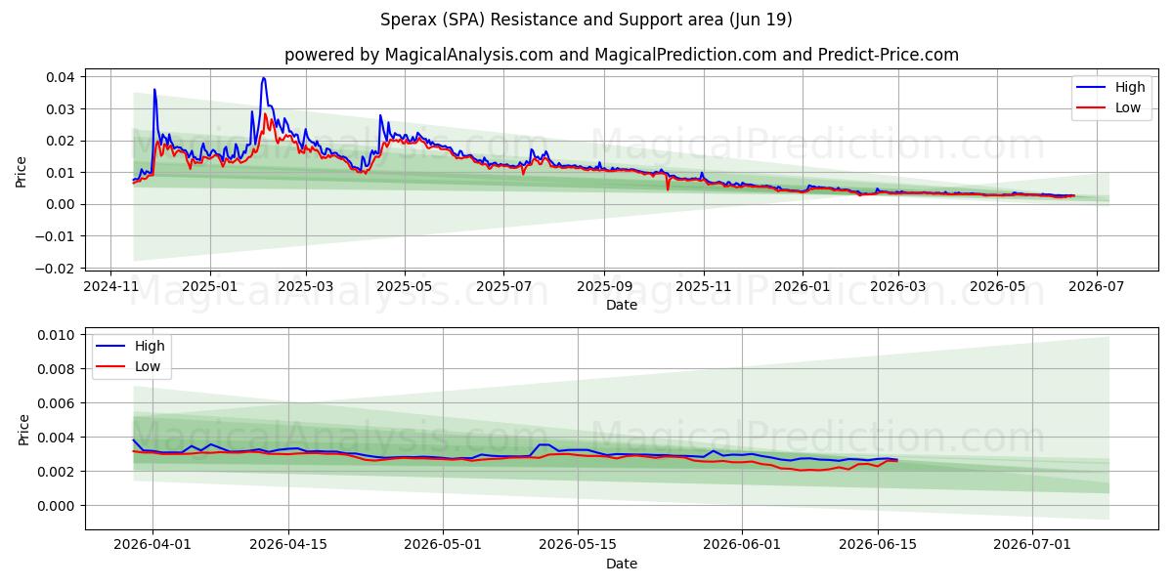Screen dimensions: 1173x586
Task: Click the blue High line swatch in the top legend
Action: [x=1092, y=88]
